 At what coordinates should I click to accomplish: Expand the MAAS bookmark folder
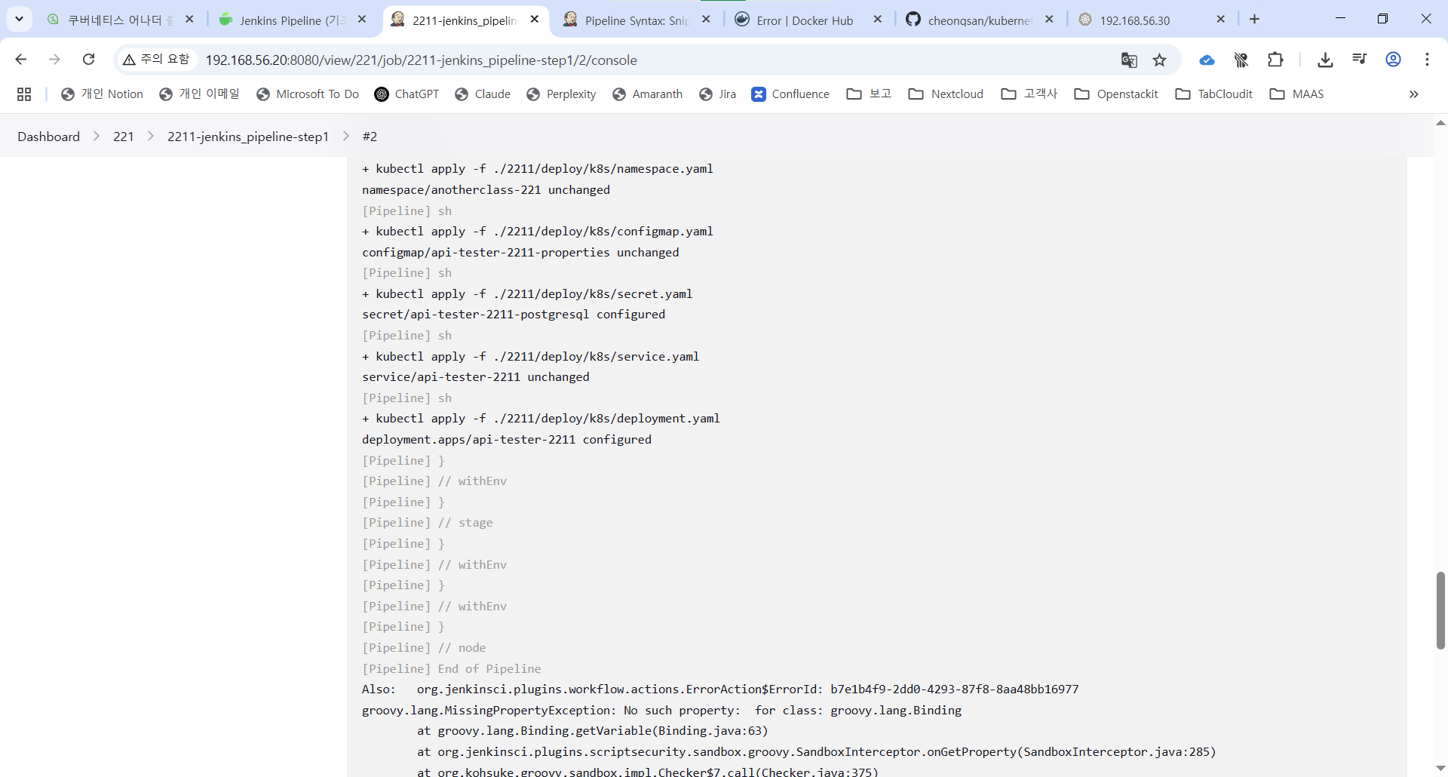(1297, 94)
